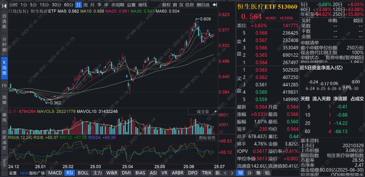The image size is (365, 177).
Task: Open the 分时图 sidebar tab
Action: tap(4, 44)
